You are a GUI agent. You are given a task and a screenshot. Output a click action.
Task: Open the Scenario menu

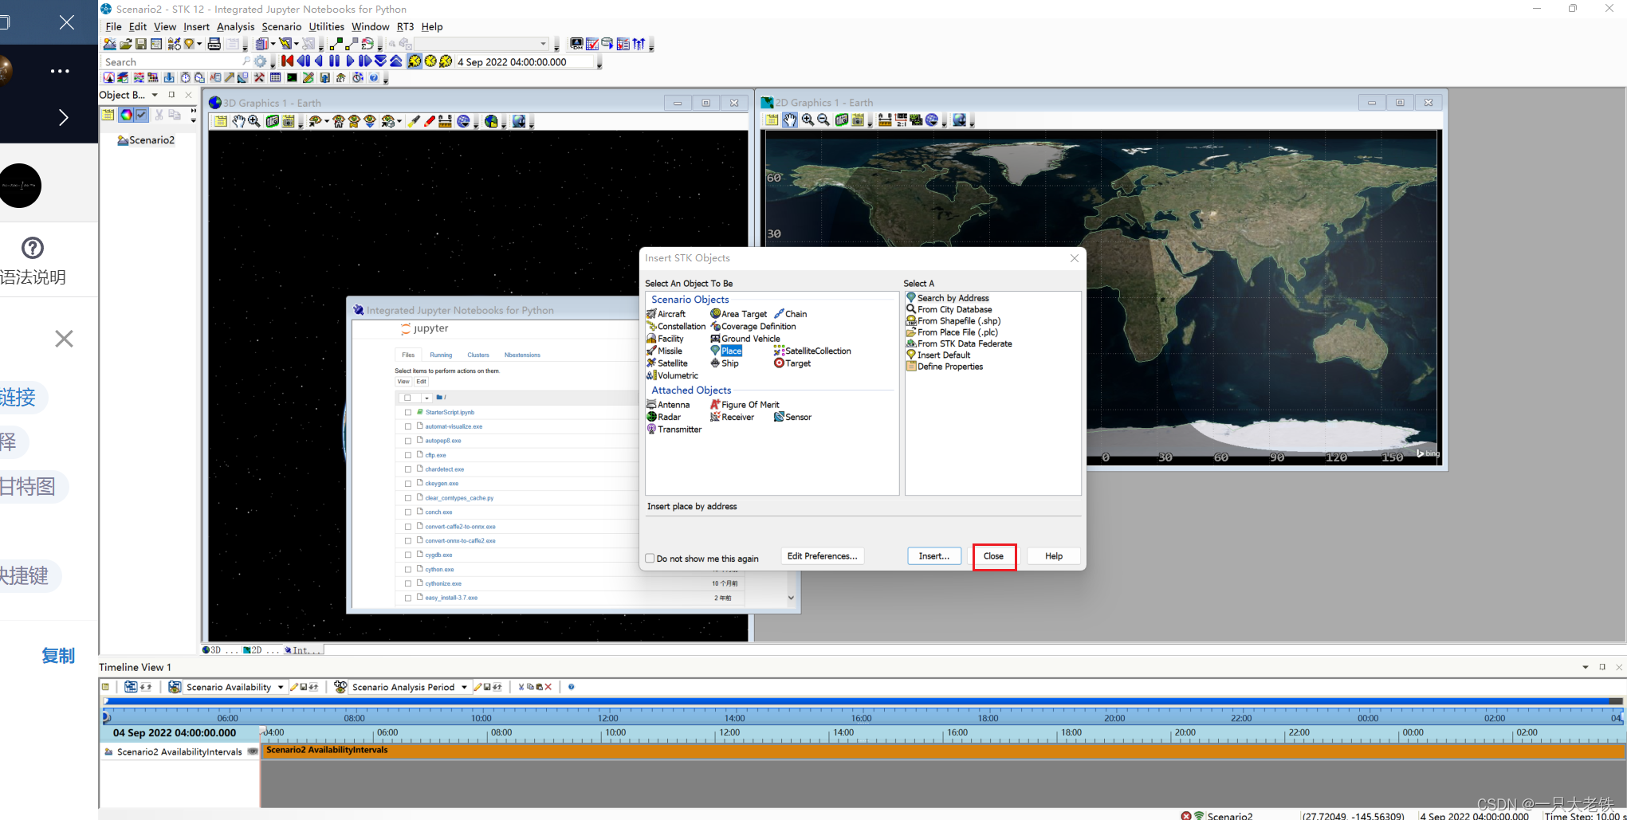[x=281, y=26]
